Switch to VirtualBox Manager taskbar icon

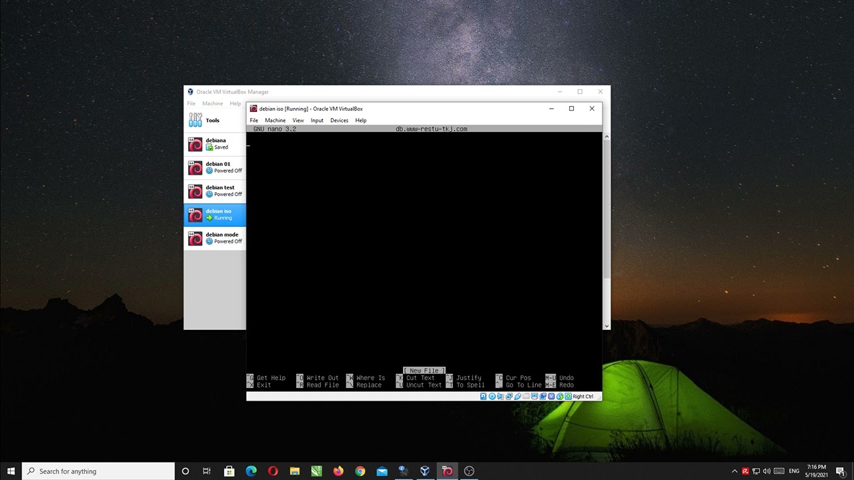click(425, 471)
